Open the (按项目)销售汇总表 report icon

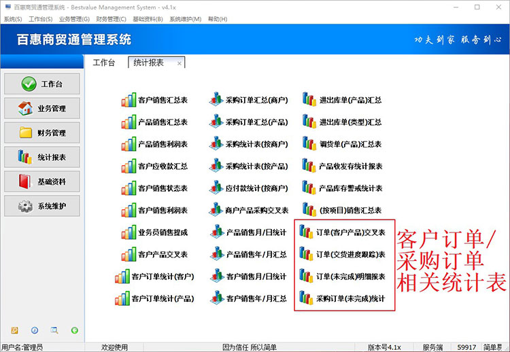coord(309,210)
